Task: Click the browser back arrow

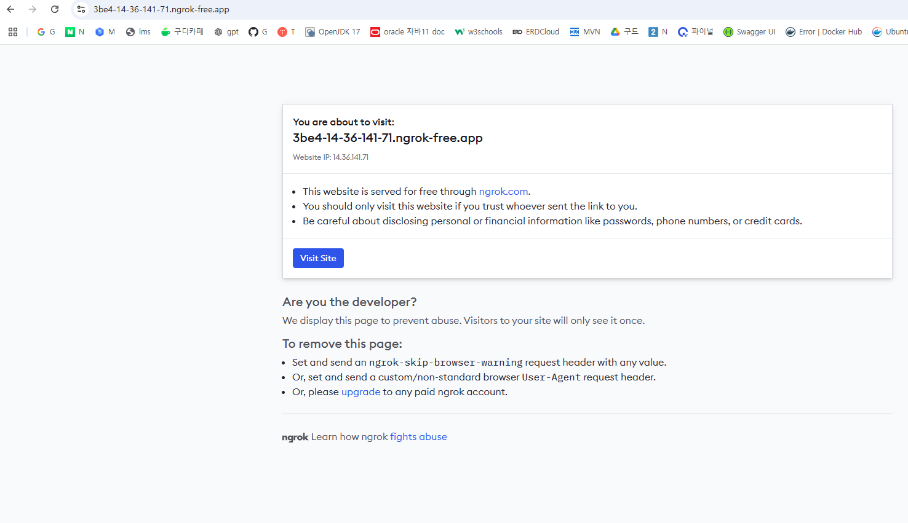Action: [x=10, y=9]
